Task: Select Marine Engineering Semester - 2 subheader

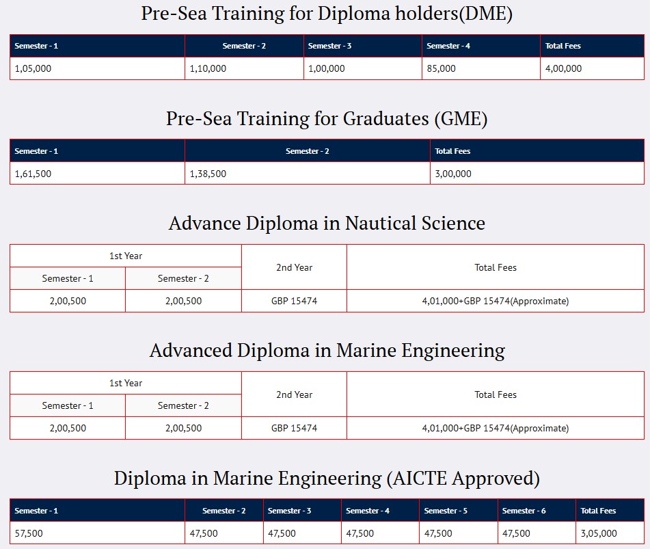Action: click(183, 405)
